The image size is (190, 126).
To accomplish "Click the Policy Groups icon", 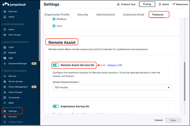I will tap(5, 92).
